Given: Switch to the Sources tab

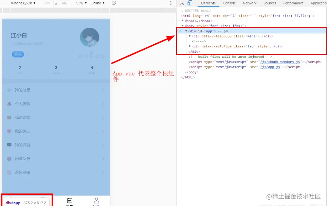Looking at the screenshot, I should 270,3.
